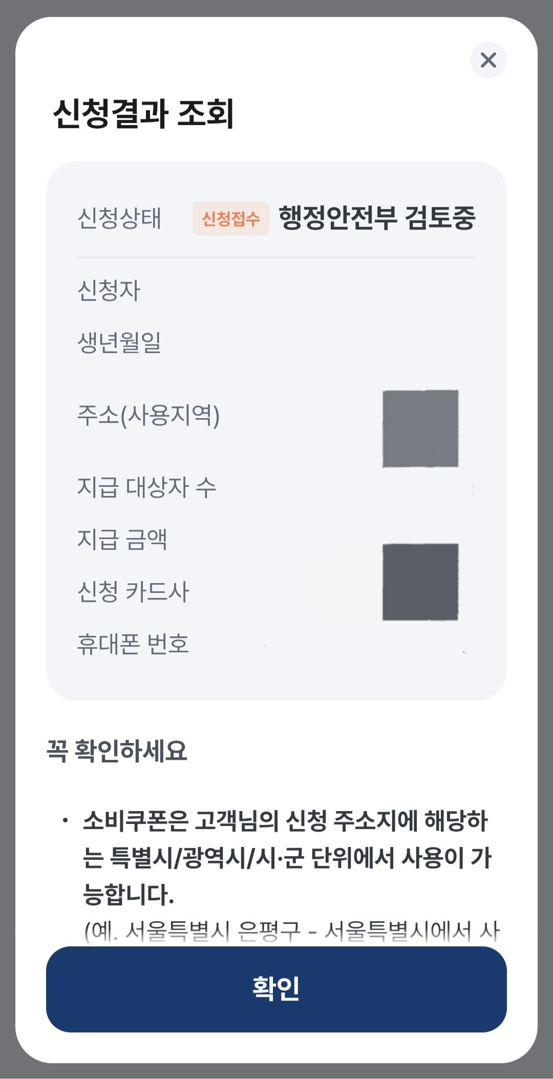Close the 신청결과 조회 dialog with X
The width and height of the screenshot is (553, 1079).
point(488,60)
